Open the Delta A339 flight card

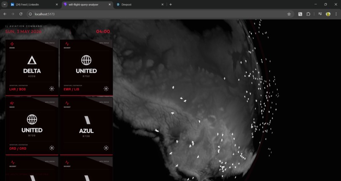[32, 68]
